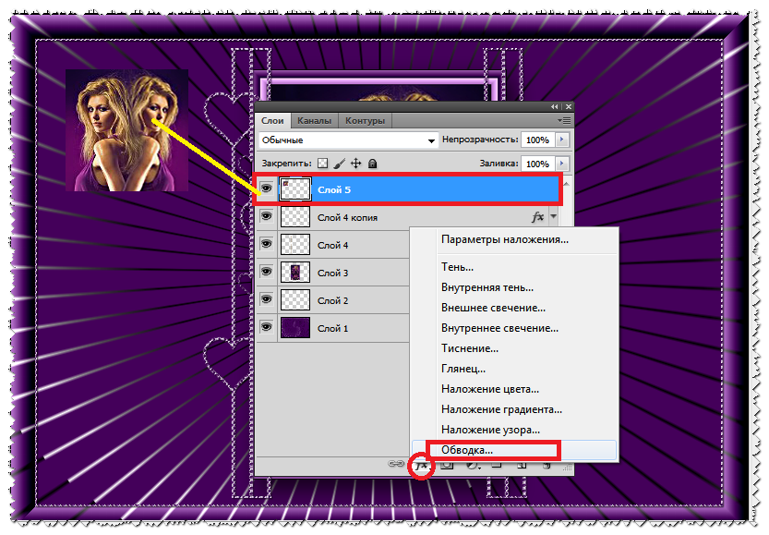
Task: Expand the effects list on Слой 4 копия
Action: point(554,216)
